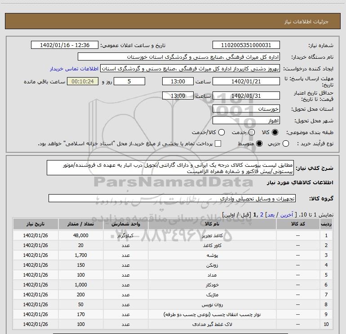This screenshot has height=334, width=346.
Task: Click the اطلاعات کالاهای مورد نیاز heading
Action: click(300, 182)
